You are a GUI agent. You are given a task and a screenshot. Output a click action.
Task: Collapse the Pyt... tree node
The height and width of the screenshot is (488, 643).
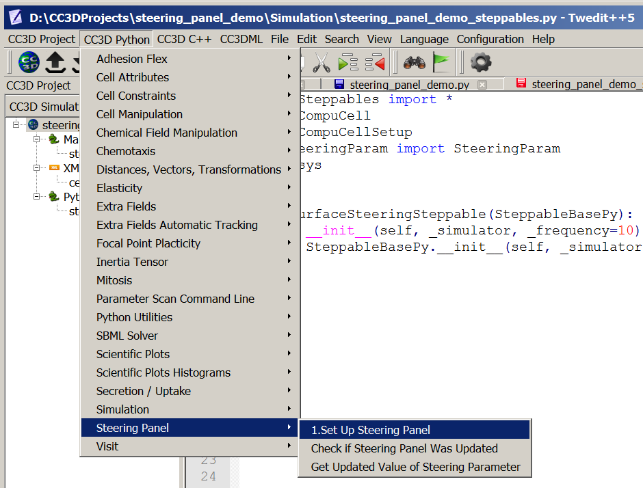pyautogui.click(x=36, y=196)
